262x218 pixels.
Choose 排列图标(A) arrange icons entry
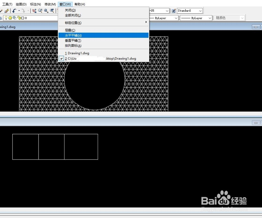click(x=103, y=46)
